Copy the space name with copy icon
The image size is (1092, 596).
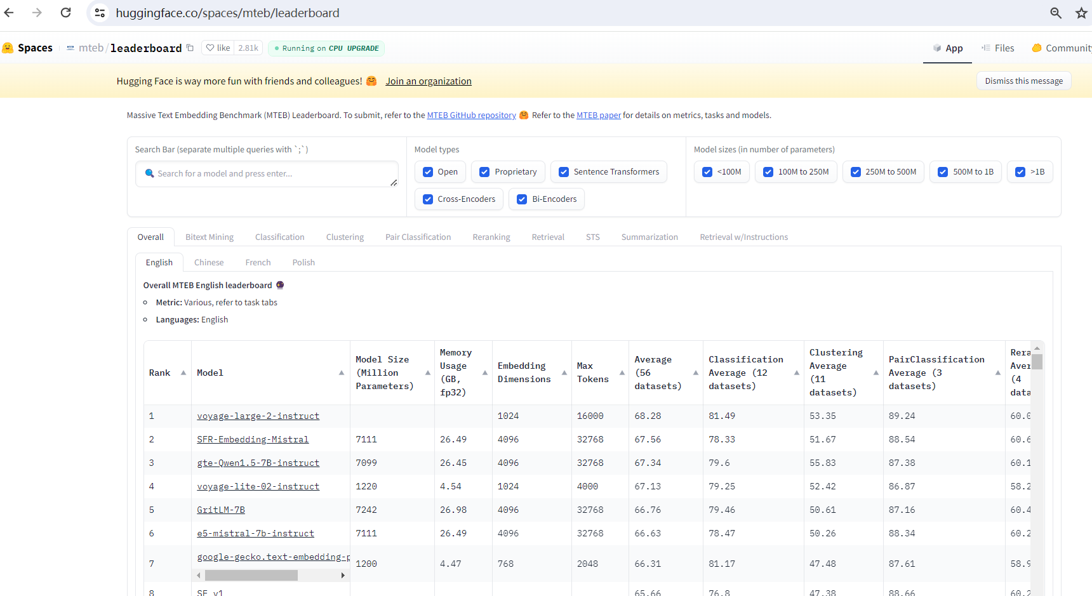coord(190,48)
